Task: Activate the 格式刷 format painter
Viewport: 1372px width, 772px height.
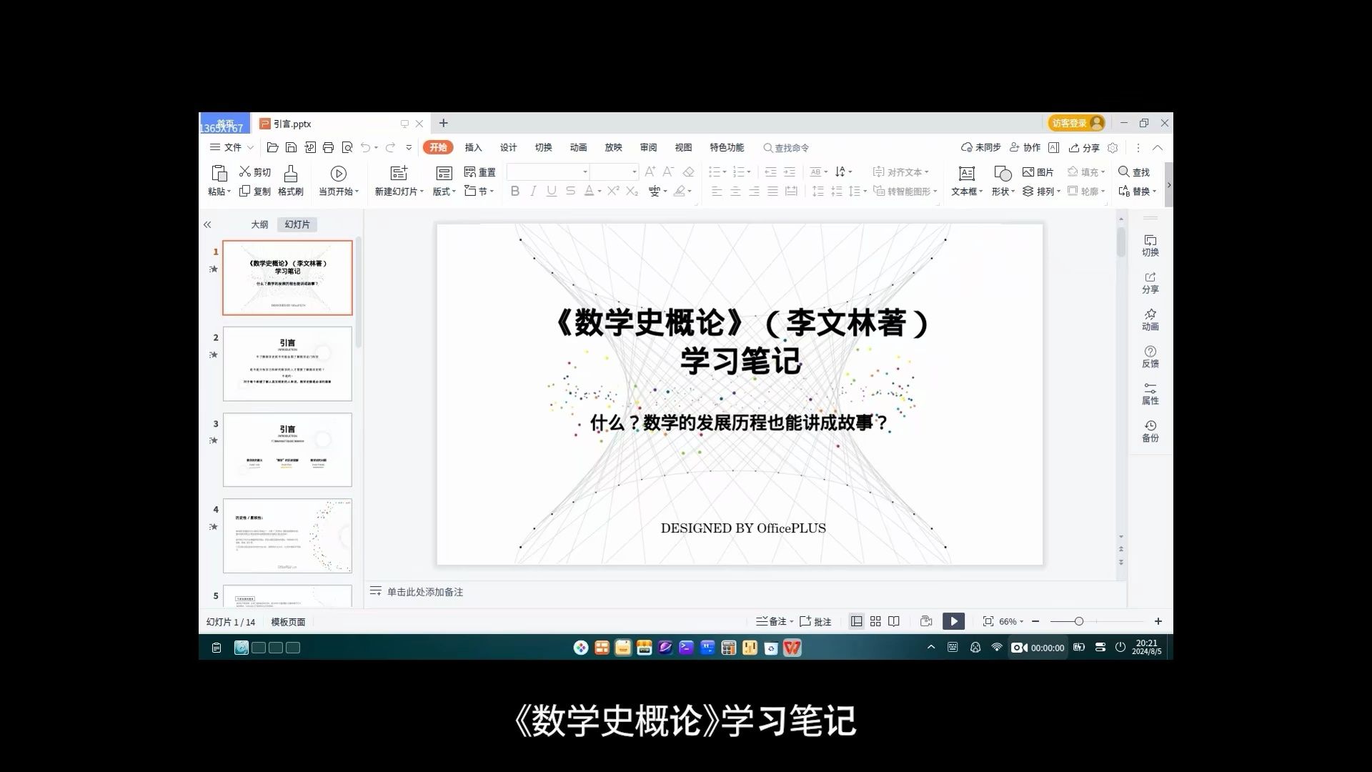Action: click(291, 181)
